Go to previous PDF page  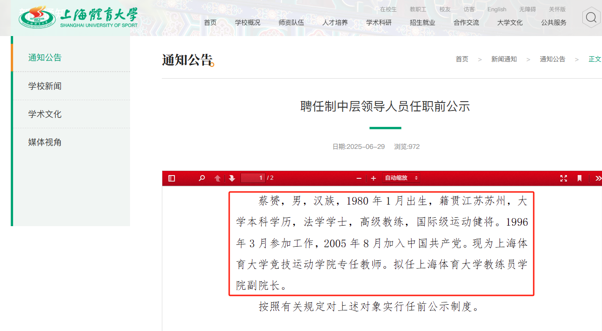(x=218, y=178)
